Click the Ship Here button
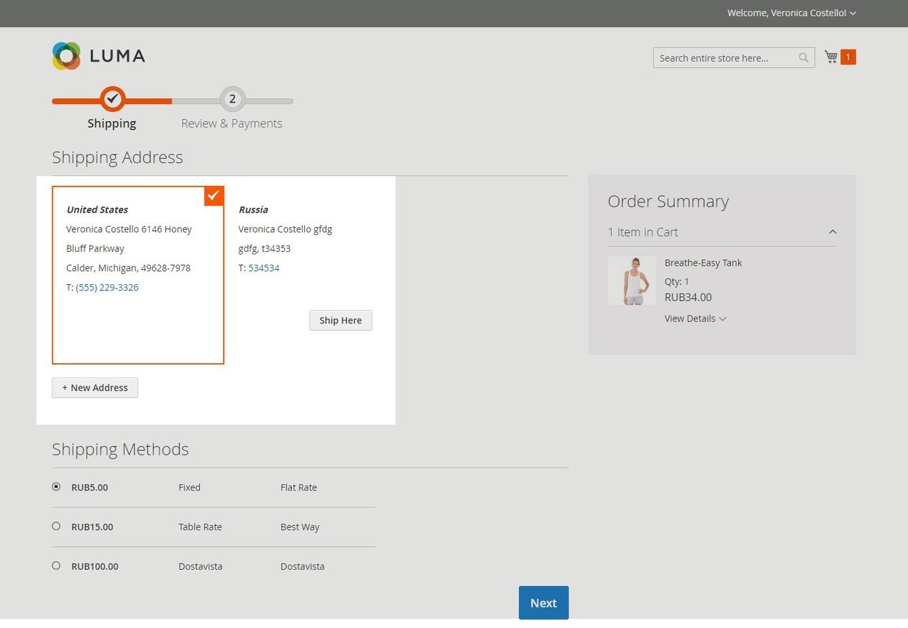This screenshot has height=628, width=908. [x=341, y=320]
